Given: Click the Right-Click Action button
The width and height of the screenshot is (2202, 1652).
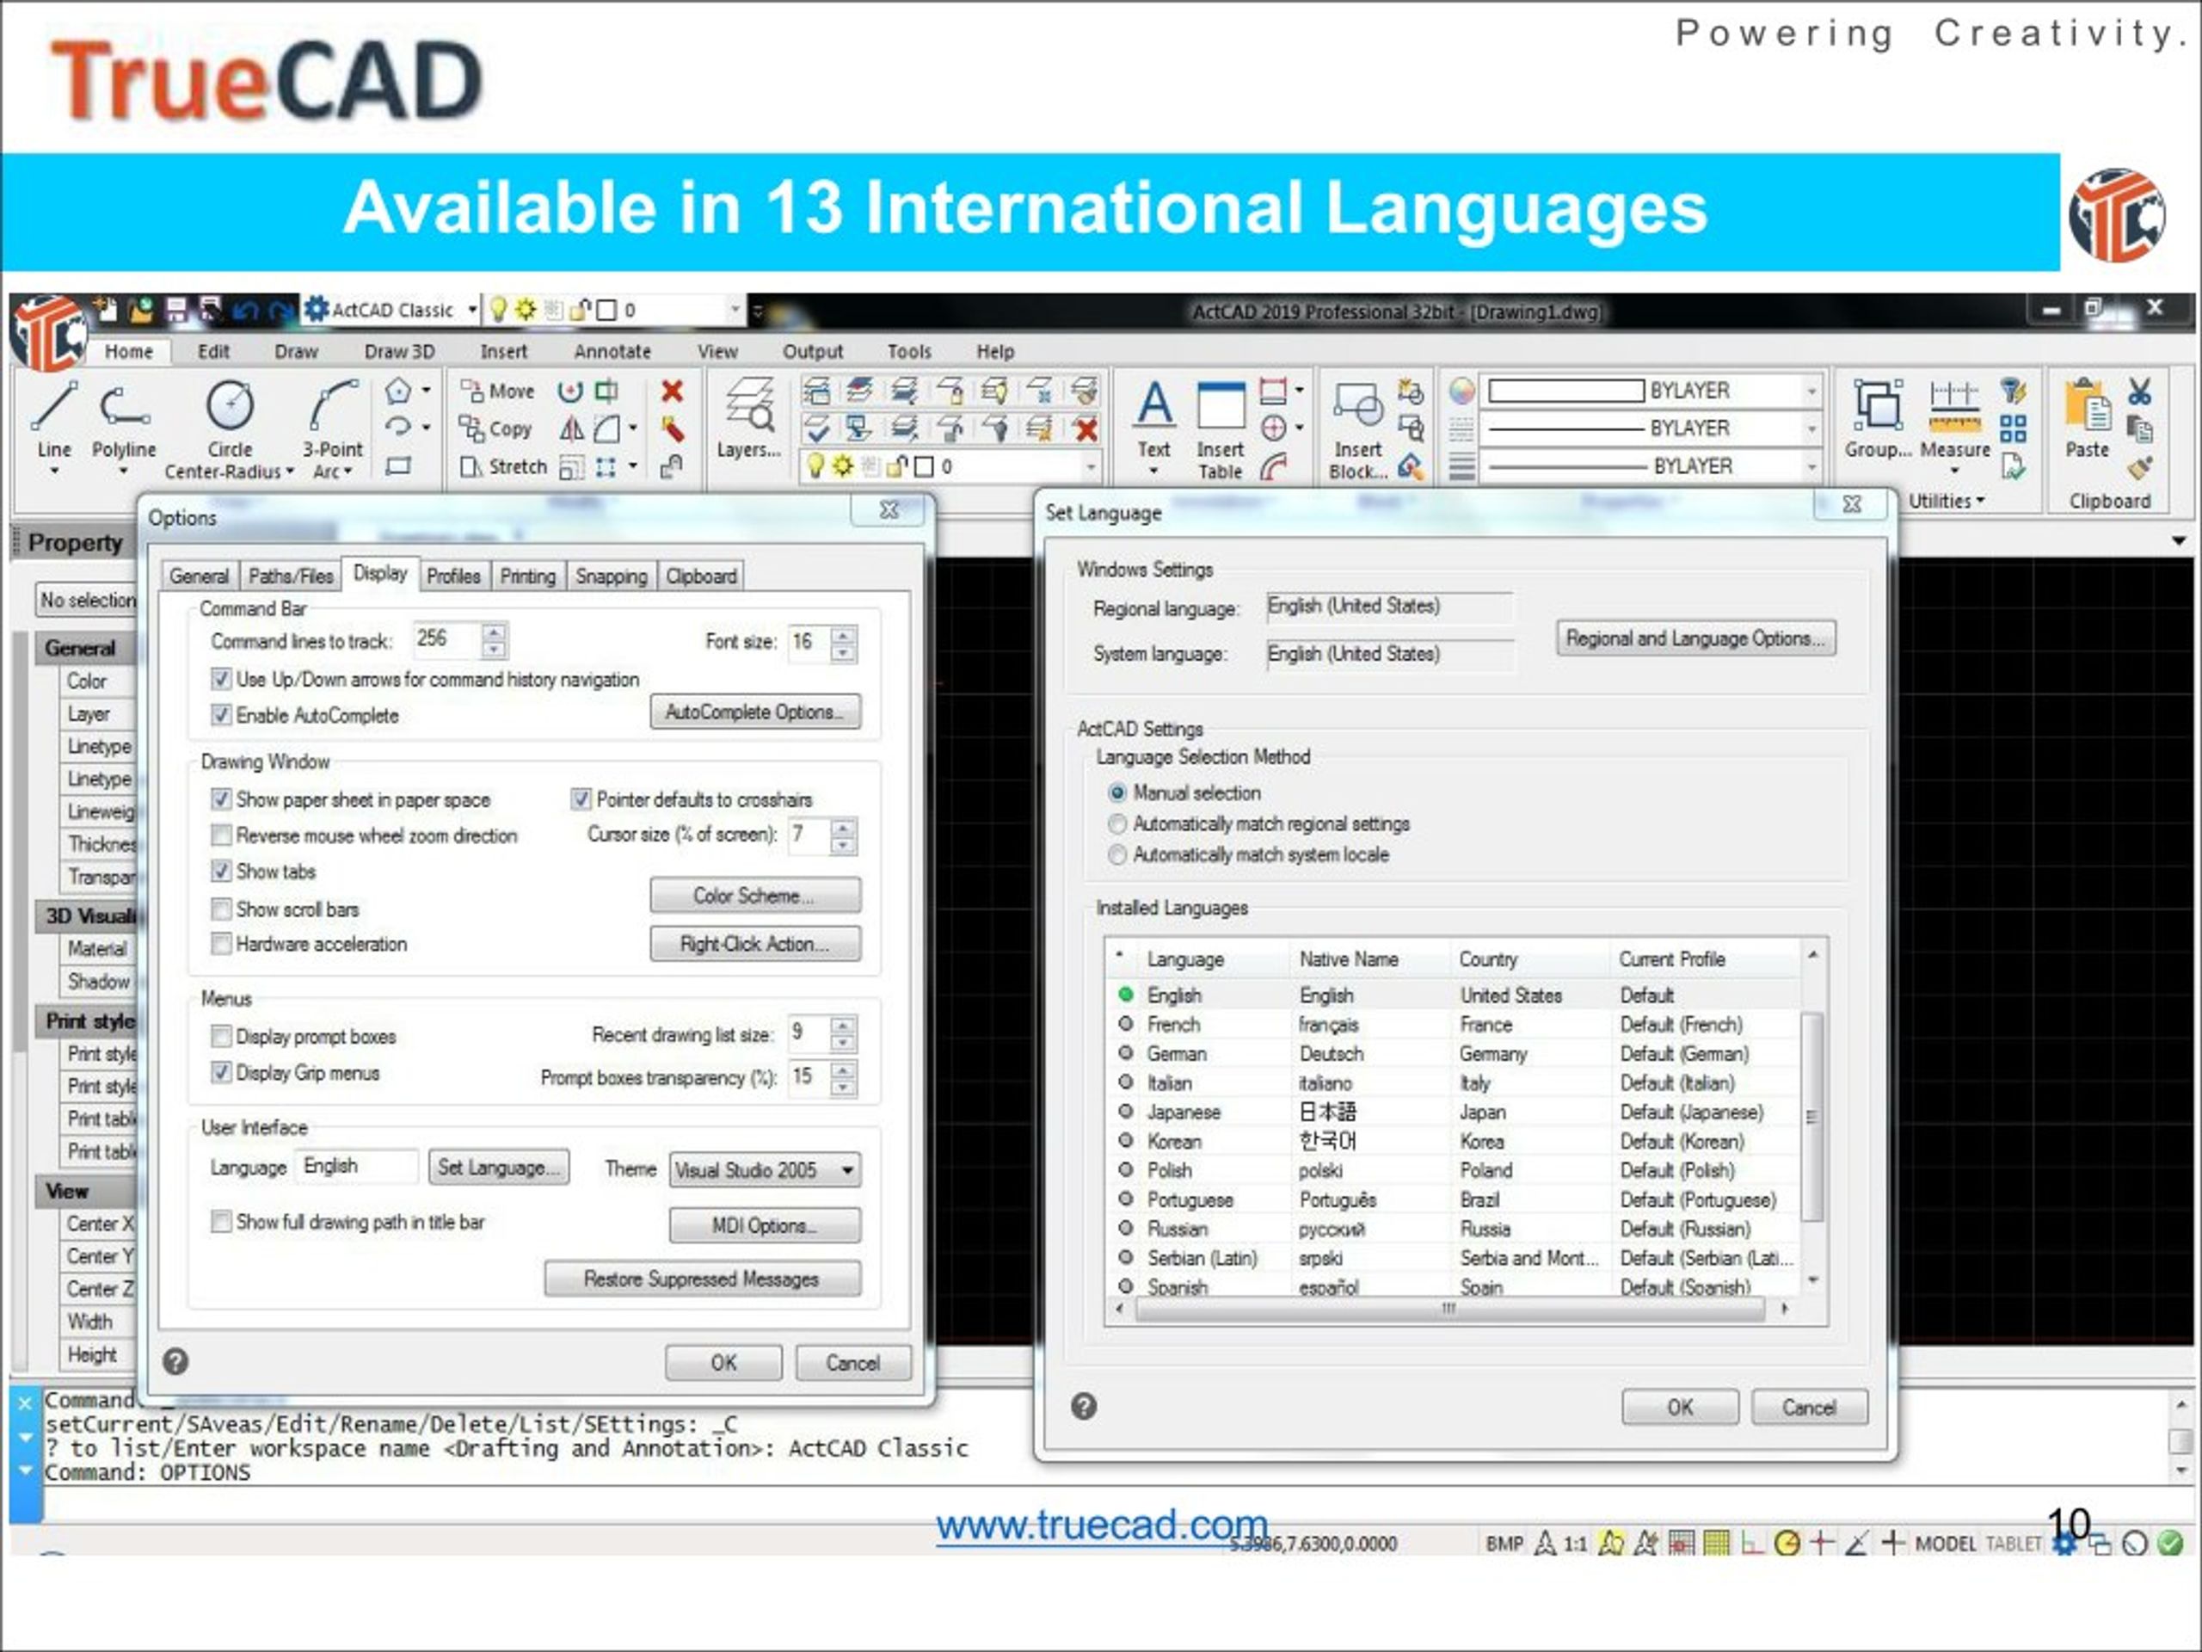Looking at the screenshot, I should point(755,944).
